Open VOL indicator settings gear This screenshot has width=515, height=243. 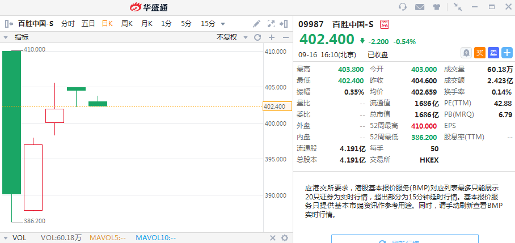pyautogui.click(x=285, y=238)
